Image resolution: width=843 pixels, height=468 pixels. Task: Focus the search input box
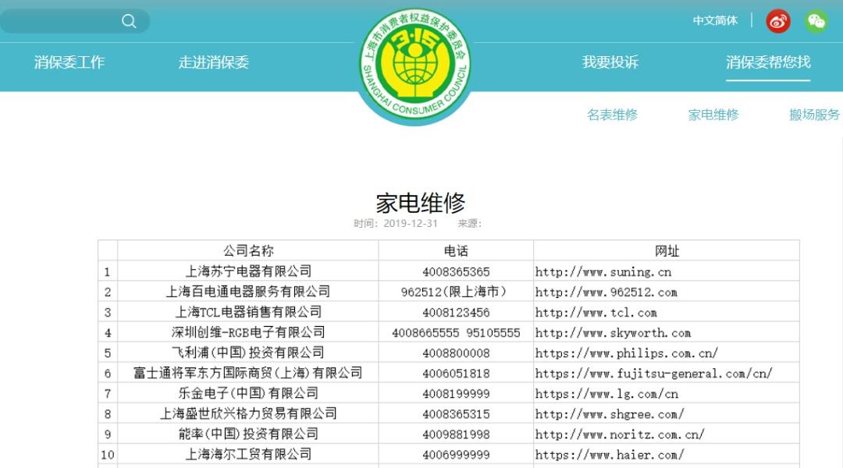75,21
